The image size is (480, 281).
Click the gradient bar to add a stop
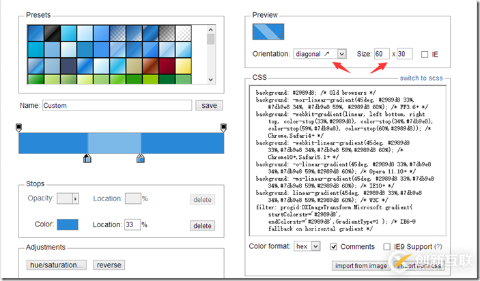(122, 143)
